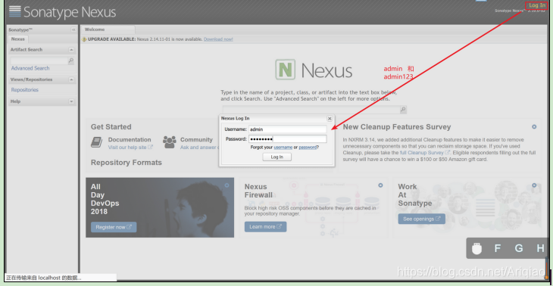Click the Sonatype Nexus header logo

(x=62, y=12)
